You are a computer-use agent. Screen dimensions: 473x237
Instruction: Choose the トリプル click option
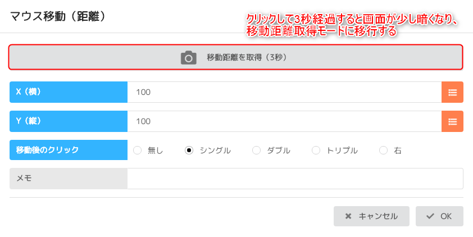pos(316,150)
